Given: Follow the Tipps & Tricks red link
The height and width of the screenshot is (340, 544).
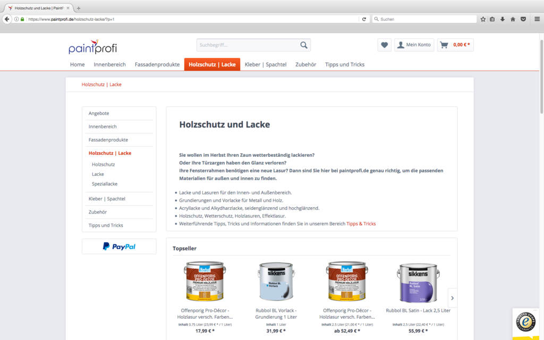Looking at the screenshot, I should pos(361,224).
